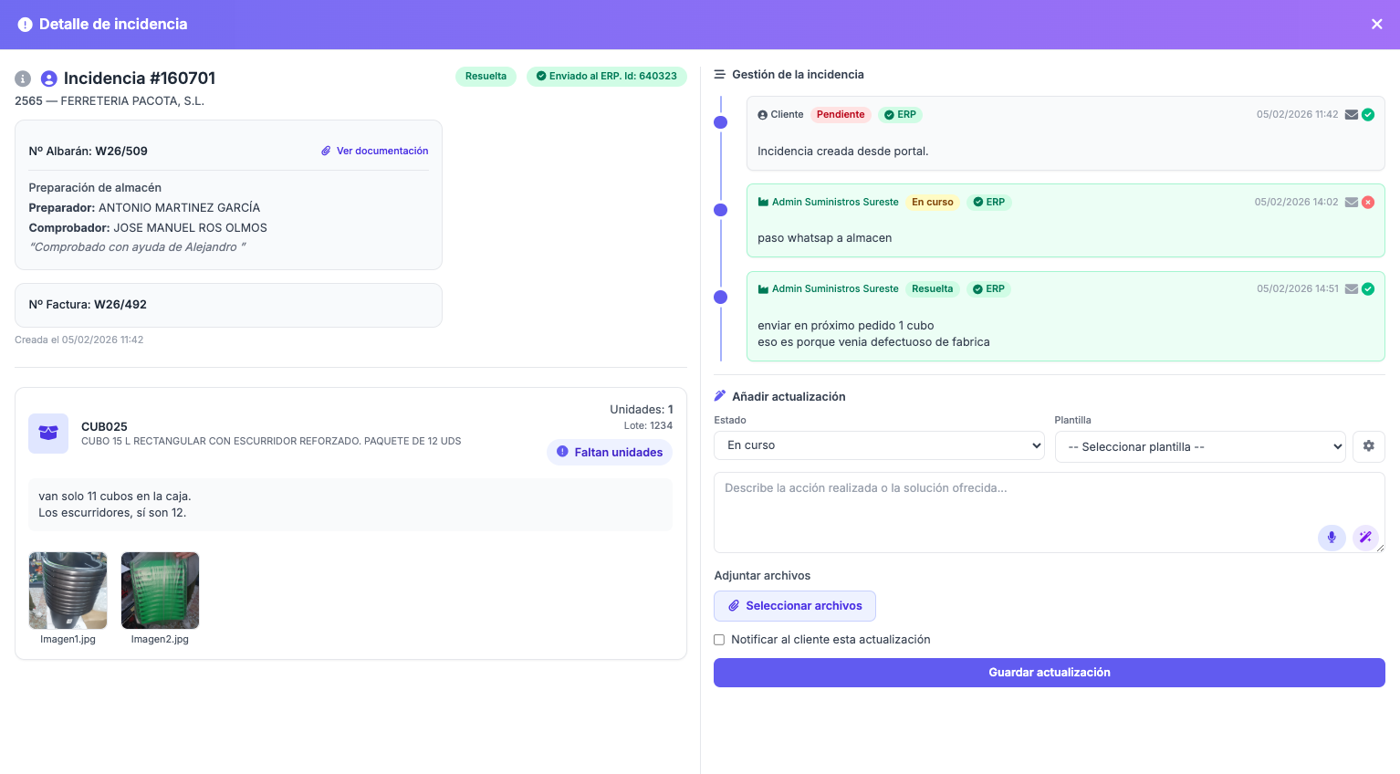Screen dimensions: 1400x774
Task: Click the green check icon on 14:51 entry
Action: 1368,288
